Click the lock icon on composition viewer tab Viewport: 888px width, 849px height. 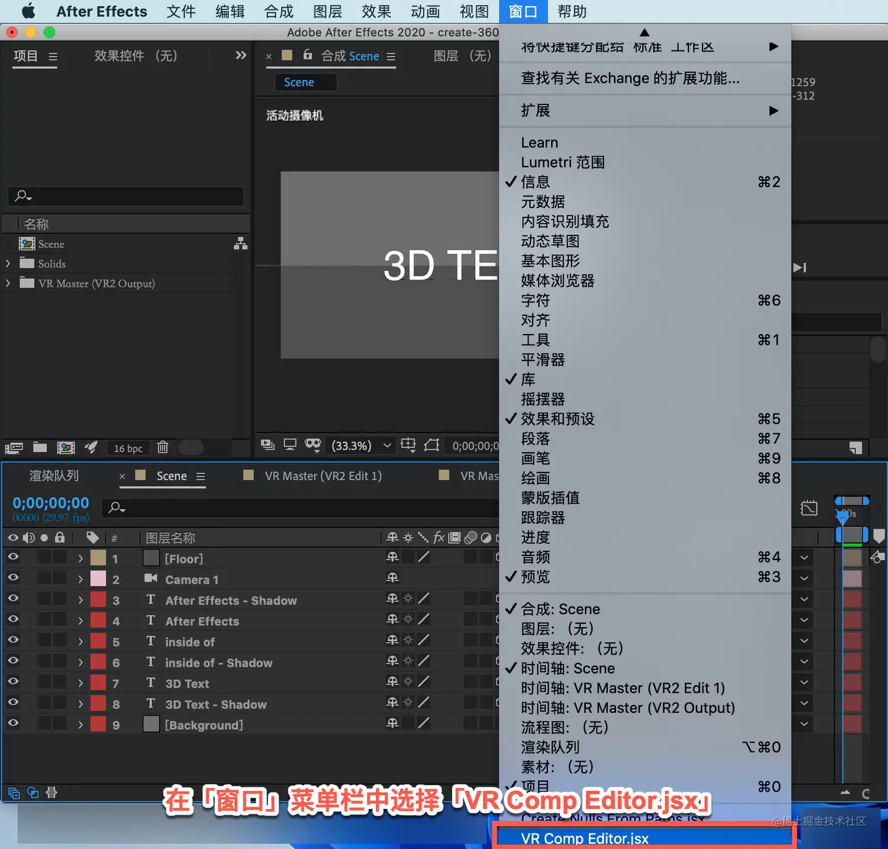point(307,55)
